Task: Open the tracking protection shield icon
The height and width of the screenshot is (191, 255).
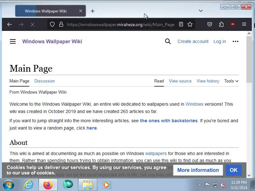Action: (x=52, y=25)
